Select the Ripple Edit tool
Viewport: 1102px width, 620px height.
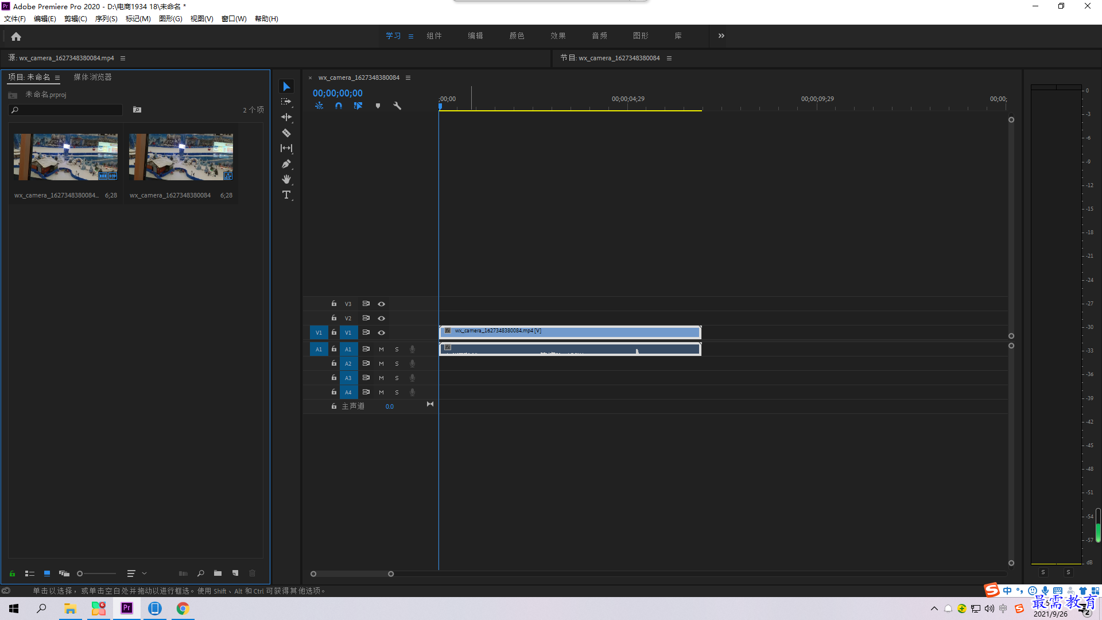286,117
